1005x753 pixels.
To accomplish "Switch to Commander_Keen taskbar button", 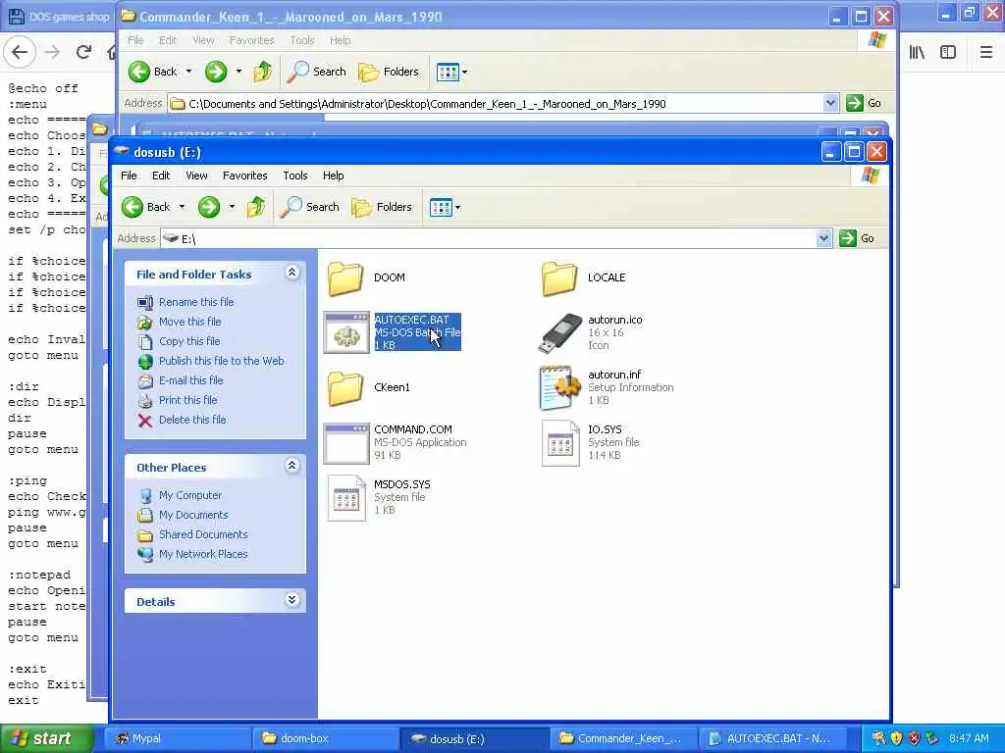I will coord(623,738).
